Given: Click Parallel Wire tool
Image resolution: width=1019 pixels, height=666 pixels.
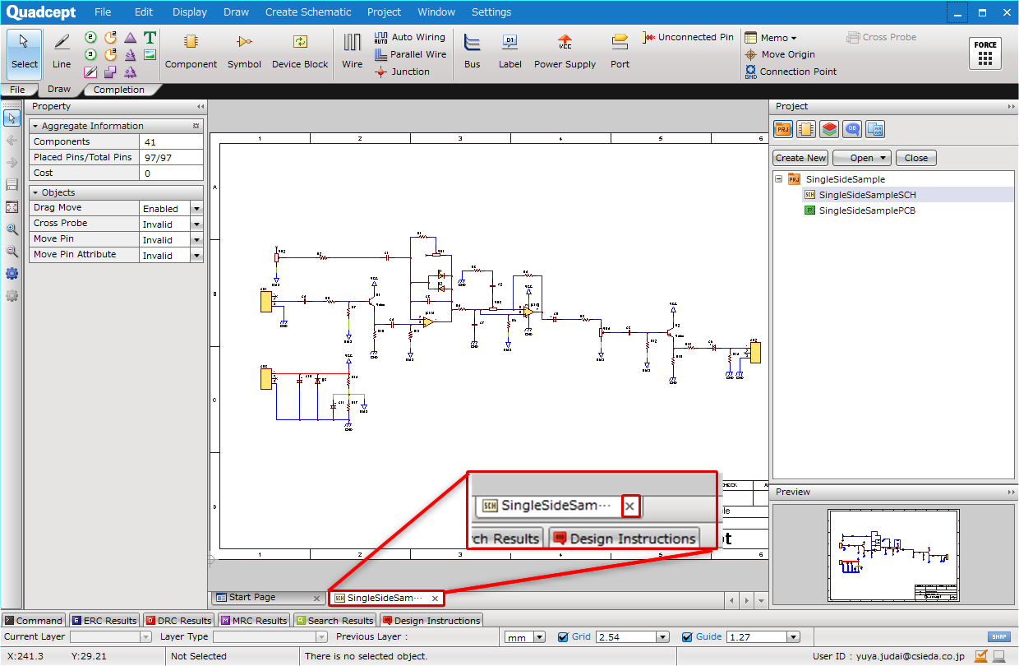Looking at the screenshot, I should pyautogui.click(x=410, y=54).
